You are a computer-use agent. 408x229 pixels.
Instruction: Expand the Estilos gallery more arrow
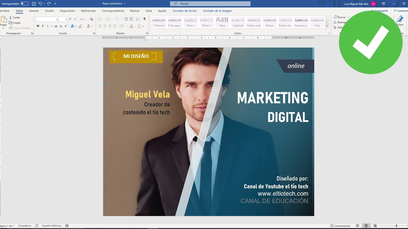pos(327,26)
